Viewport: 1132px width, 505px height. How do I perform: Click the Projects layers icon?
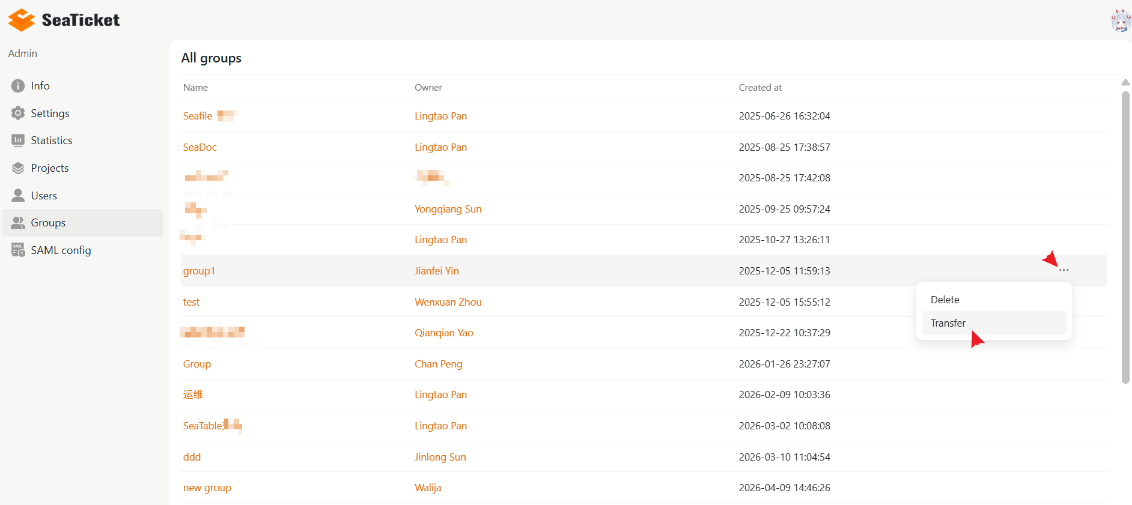(18, 168)
